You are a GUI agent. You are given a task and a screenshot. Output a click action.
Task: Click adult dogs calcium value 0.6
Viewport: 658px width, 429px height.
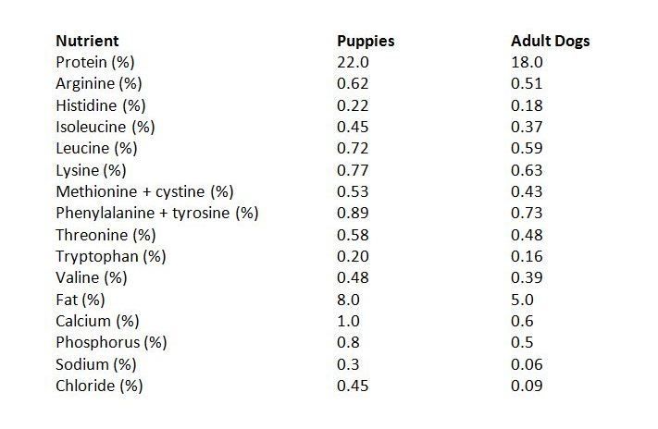point(522,321)
